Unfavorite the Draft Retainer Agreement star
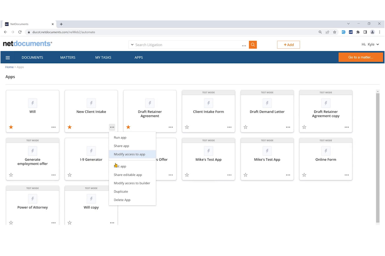385x256 pixels. pos(128,127)
